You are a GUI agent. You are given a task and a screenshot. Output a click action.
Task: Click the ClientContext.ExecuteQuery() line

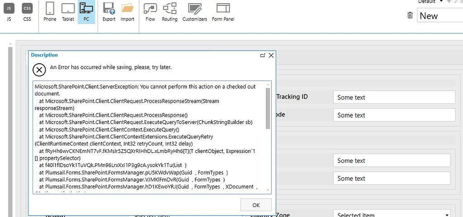coord(109,130)
